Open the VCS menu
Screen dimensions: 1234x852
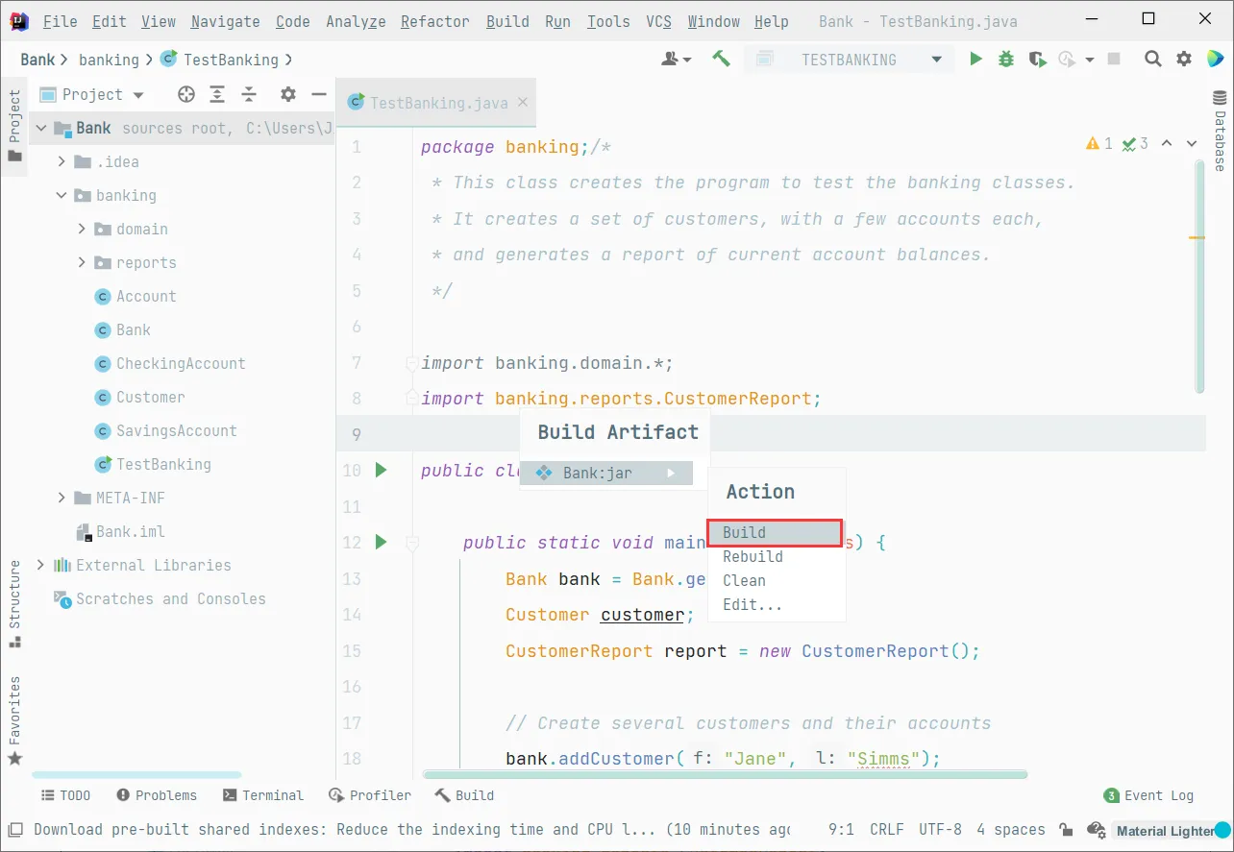(x=658, y=21)
